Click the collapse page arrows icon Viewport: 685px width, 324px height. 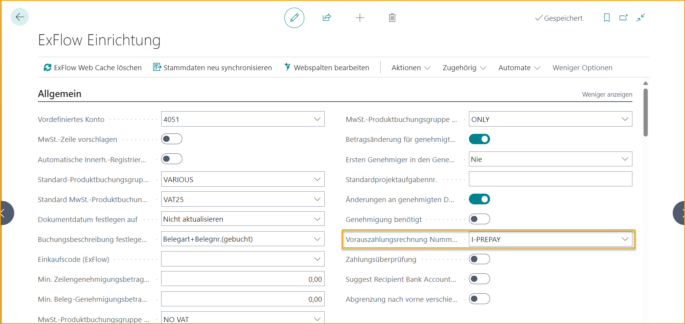(641, 18)
